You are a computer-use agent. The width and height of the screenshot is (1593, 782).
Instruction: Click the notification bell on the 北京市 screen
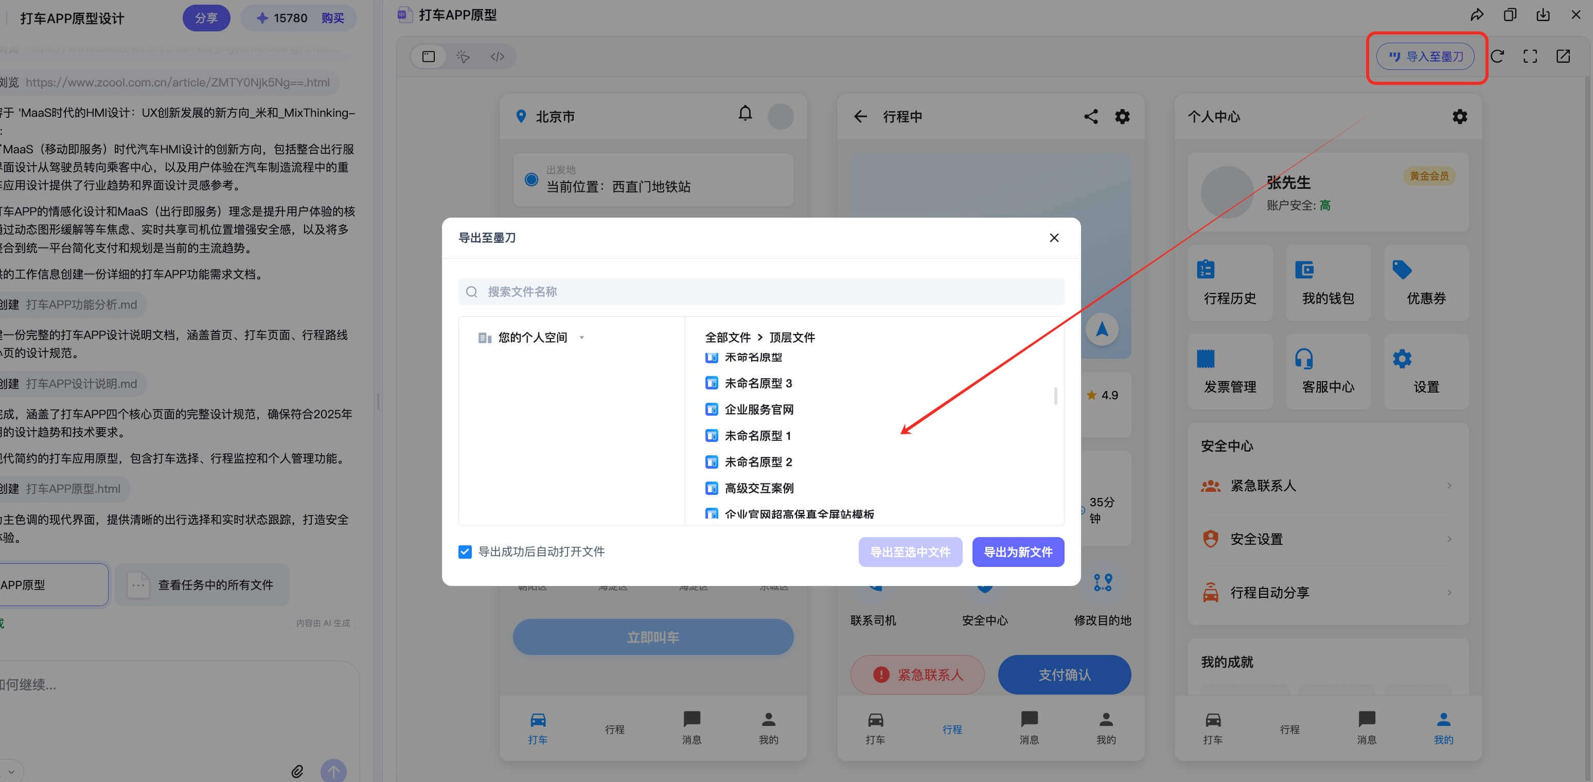[745, 114]
